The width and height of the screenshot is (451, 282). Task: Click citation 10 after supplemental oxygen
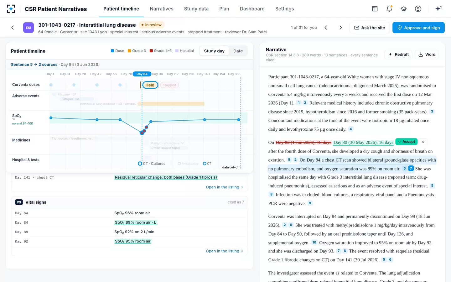(314, 243)
